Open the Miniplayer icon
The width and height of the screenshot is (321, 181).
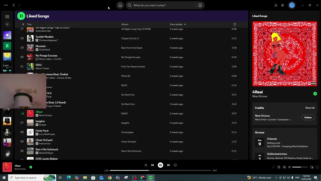312,167
